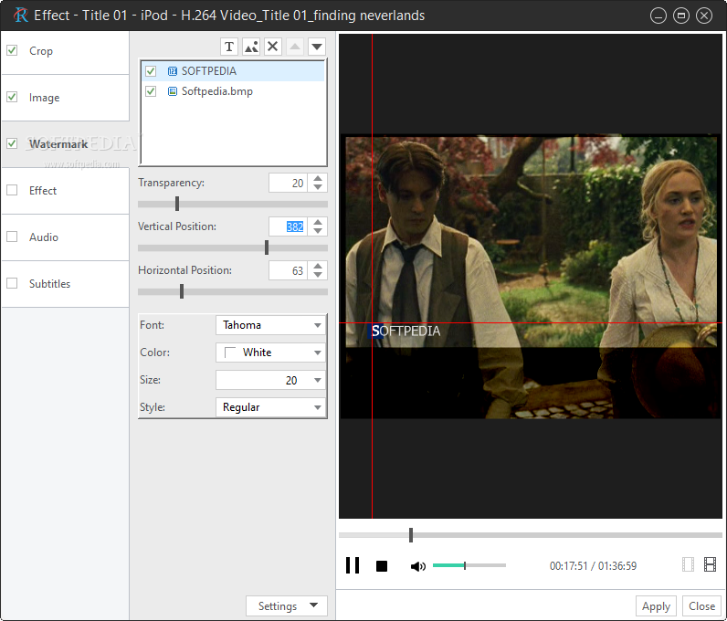Close the Effect window via title bar
The width and height of the screenshot is (727, 621).
tap(704, 16)
